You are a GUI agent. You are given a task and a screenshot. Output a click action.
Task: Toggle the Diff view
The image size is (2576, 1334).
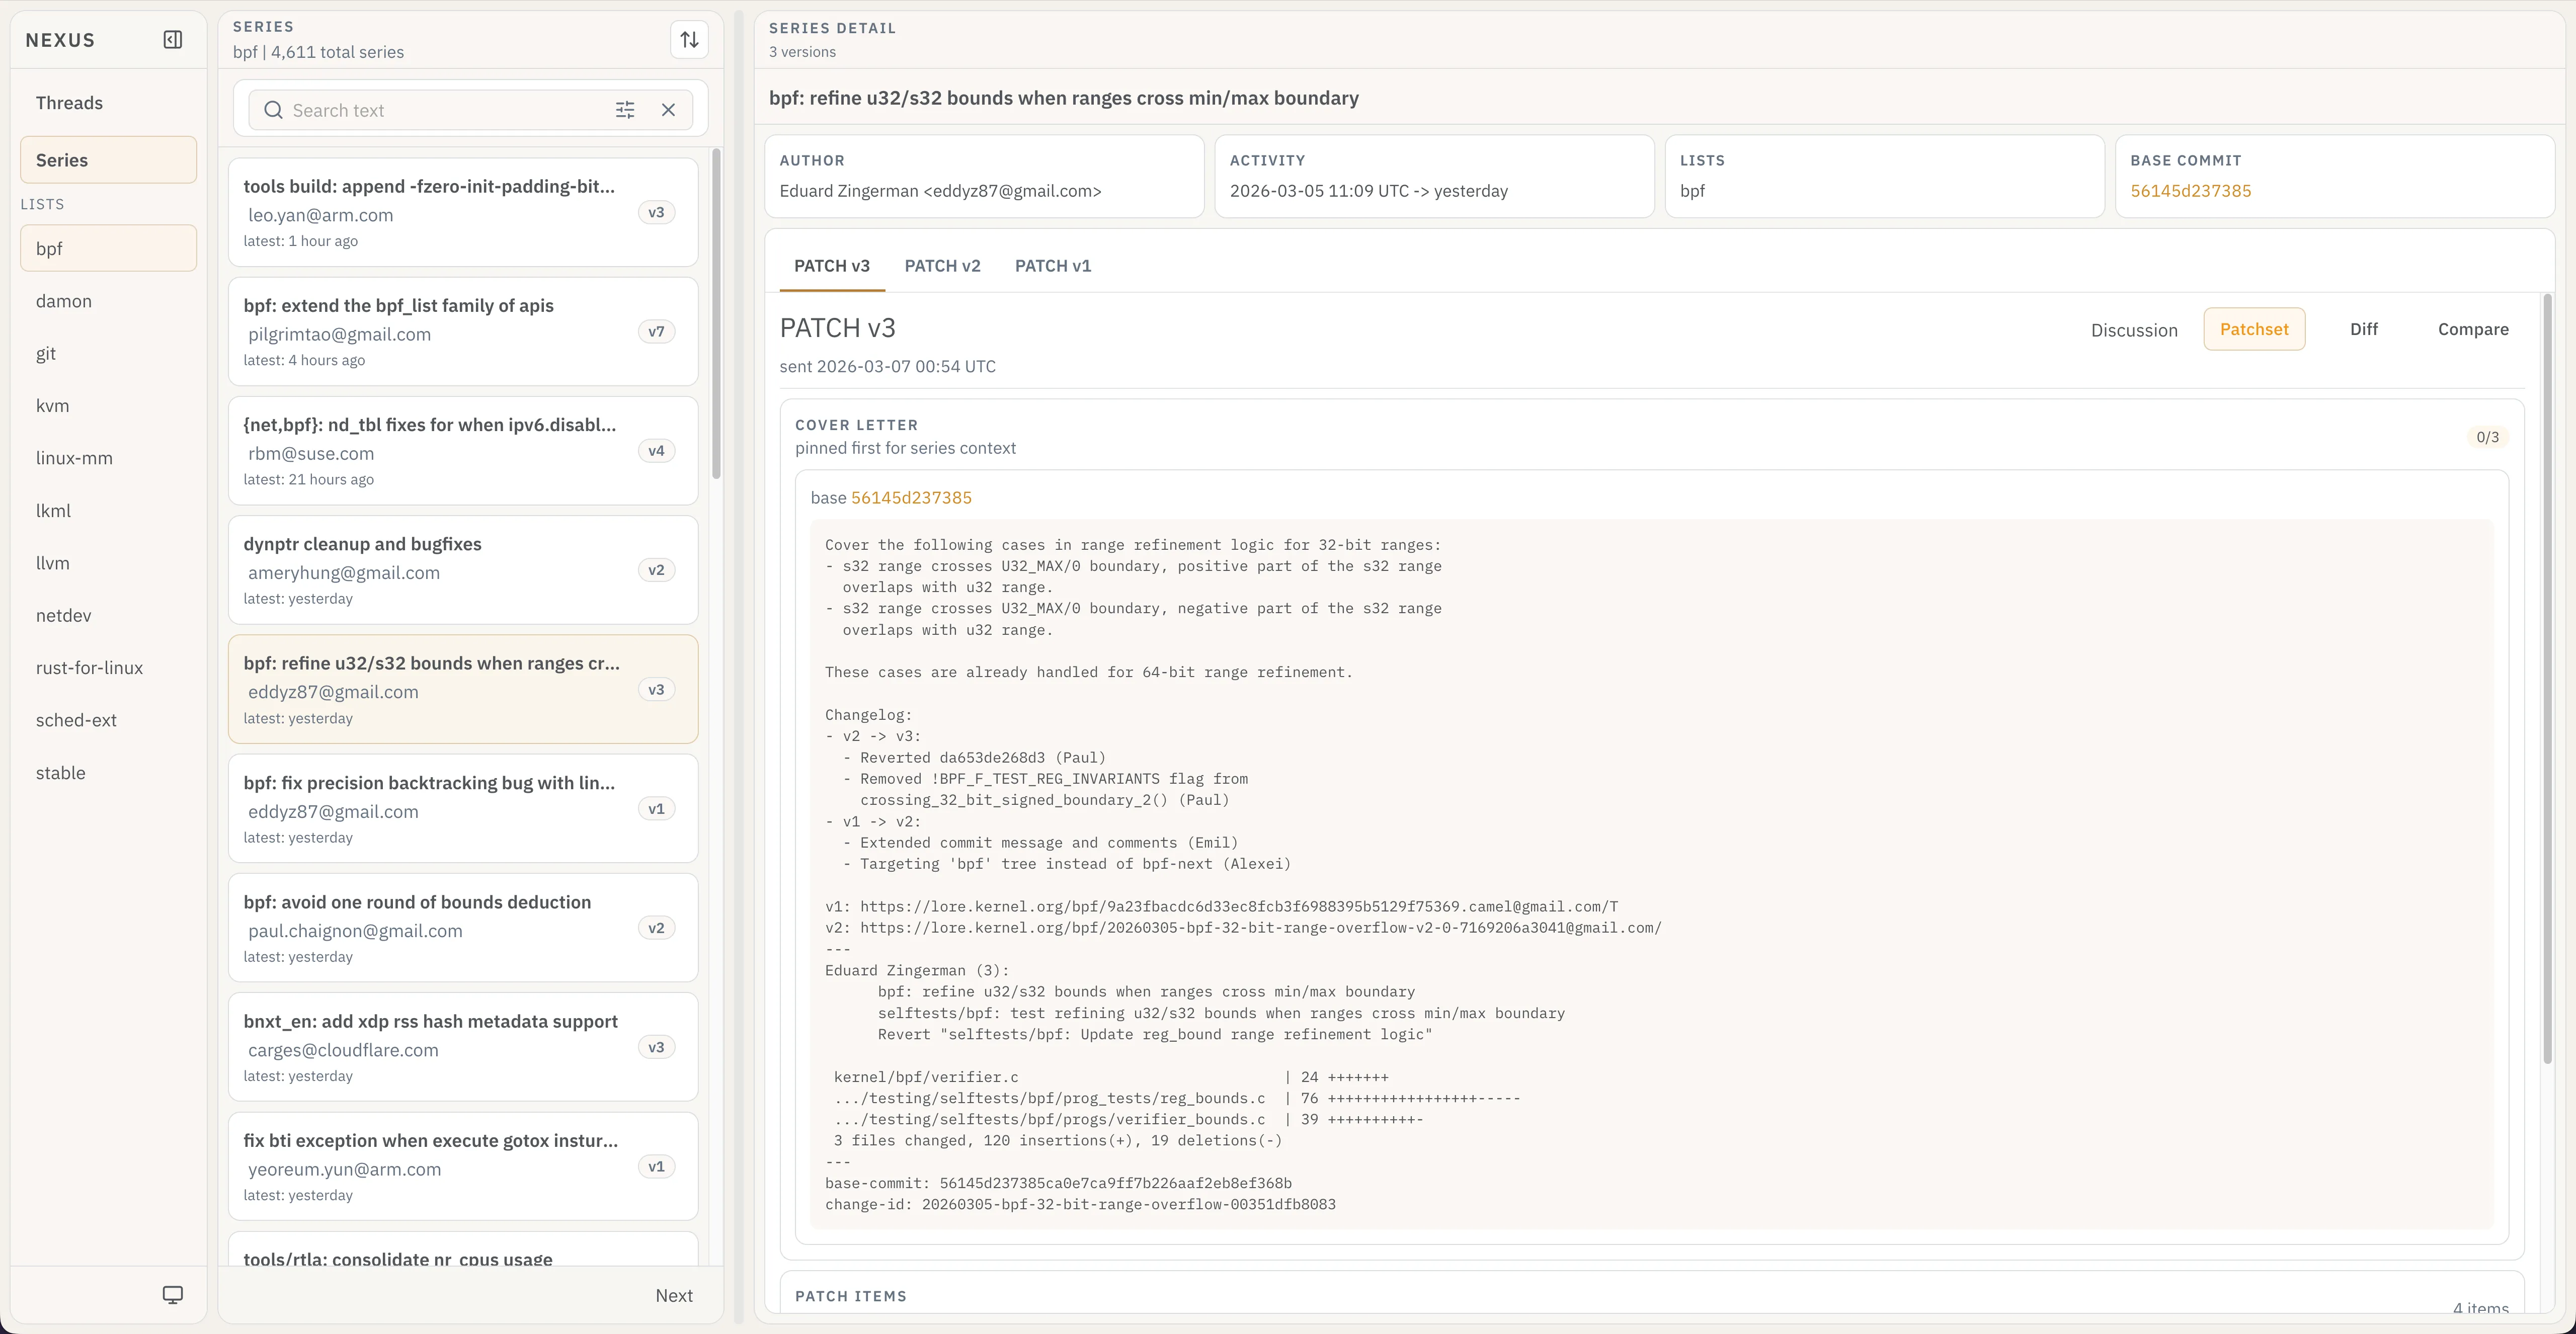click(2363, 329)
